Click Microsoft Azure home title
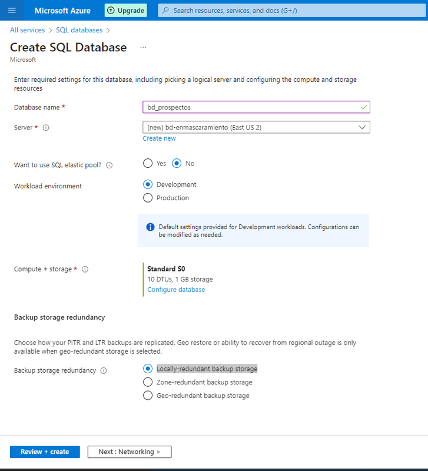 [62, 11]
